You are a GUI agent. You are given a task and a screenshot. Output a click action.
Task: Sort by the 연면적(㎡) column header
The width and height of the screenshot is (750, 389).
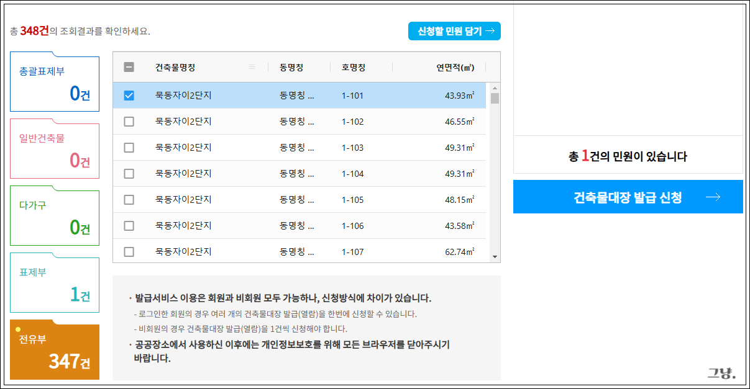tap(455, 67)
